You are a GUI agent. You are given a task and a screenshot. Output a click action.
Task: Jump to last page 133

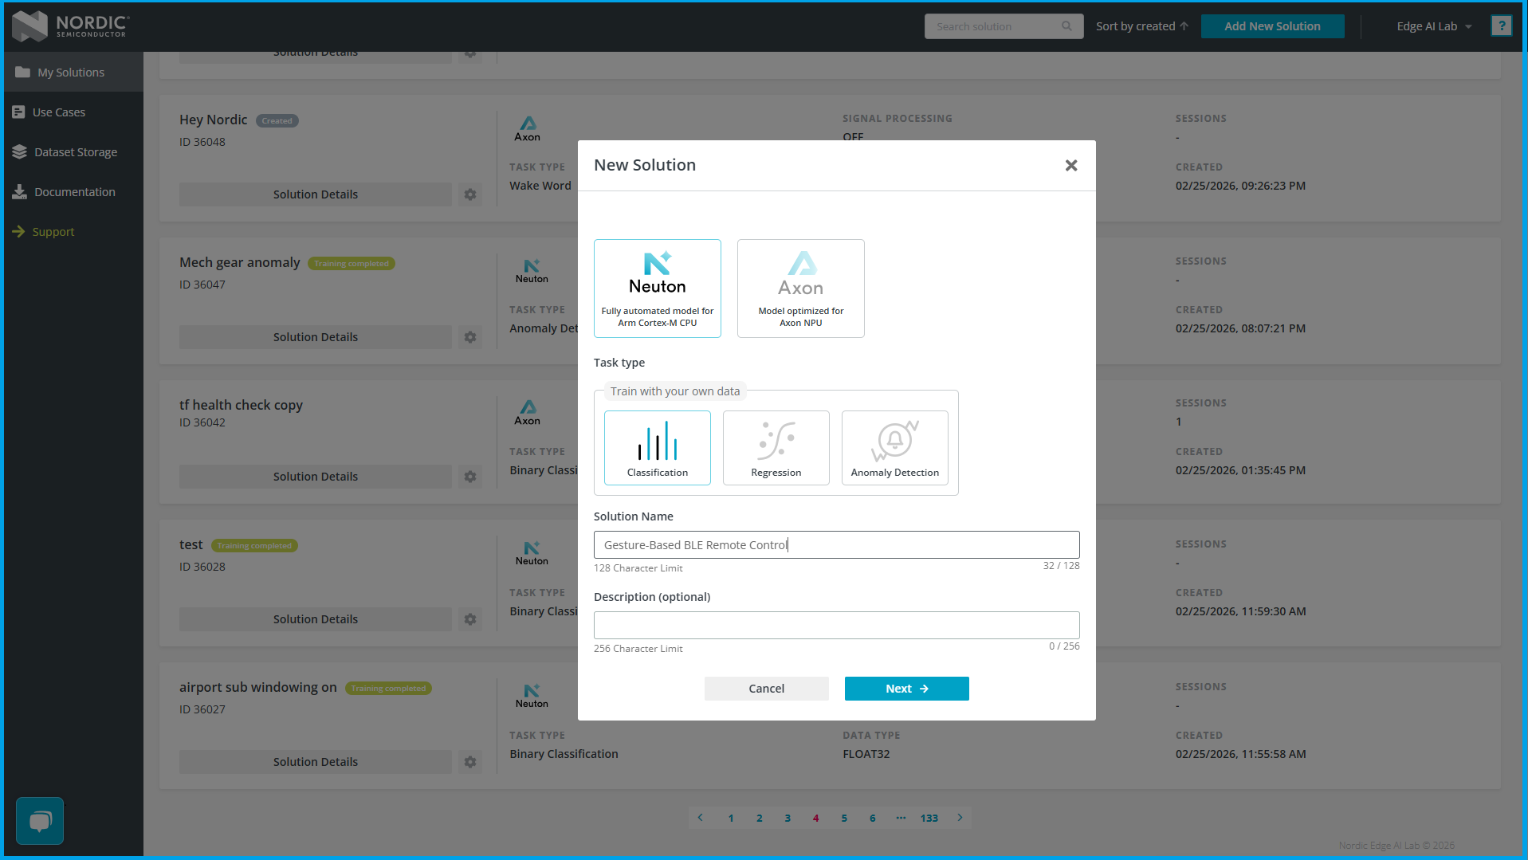929,818
